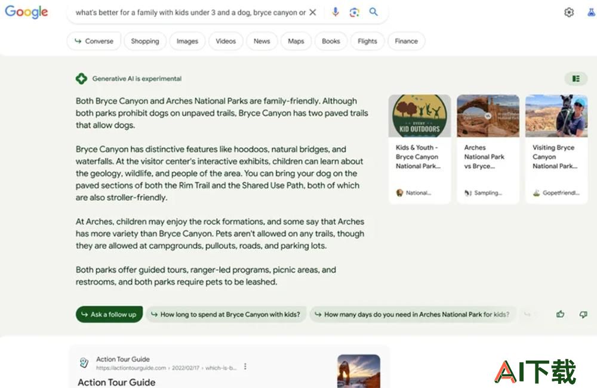597x388 pixels.
Task: Switch to the Finance tab
Action: [x=406, y=41]
